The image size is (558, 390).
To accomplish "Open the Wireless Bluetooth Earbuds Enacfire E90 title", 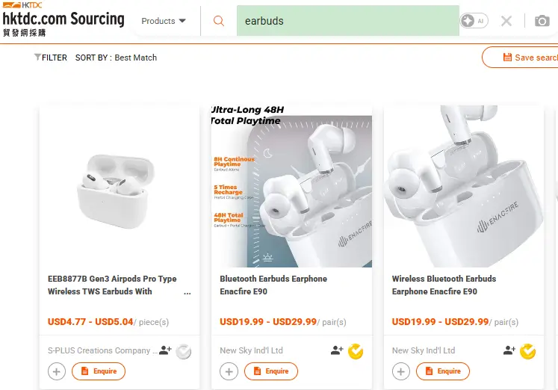I will (x=444, y=285).
